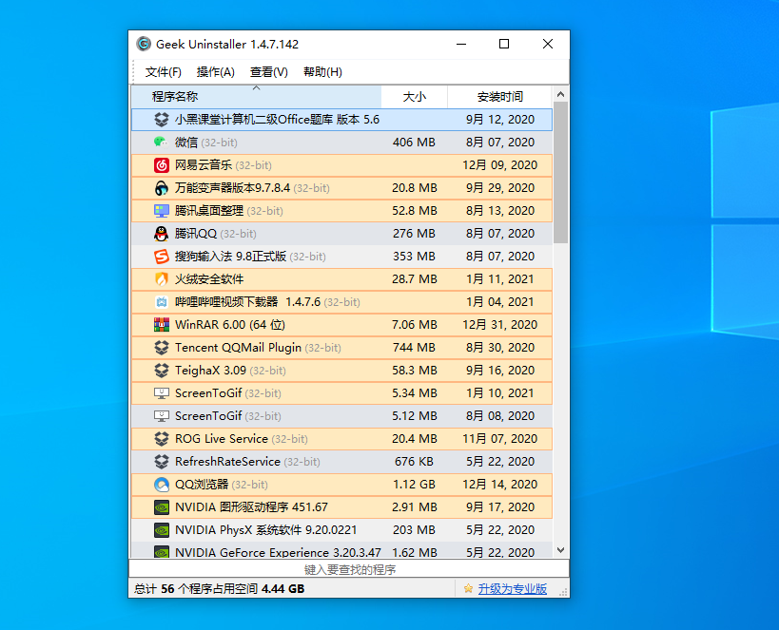Viewport: 779px width, 630px height.
Task: Select the 腾讯QQ (32-bit) entry text
Action: coord(215,234)
